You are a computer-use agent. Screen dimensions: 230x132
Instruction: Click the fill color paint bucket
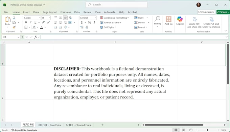[x=34, y=27]
